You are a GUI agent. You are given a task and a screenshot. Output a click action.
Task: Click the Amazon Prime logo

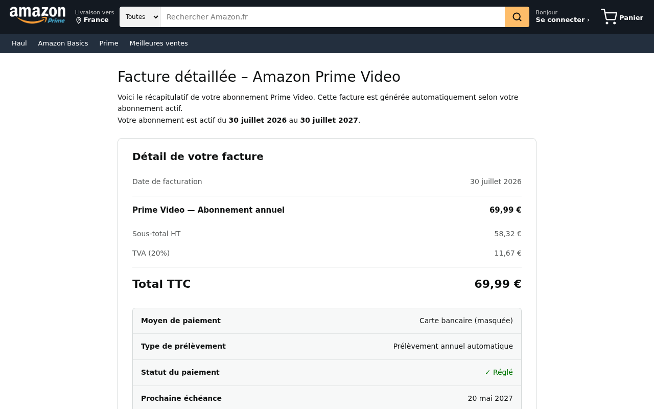[x=37, y=15]
